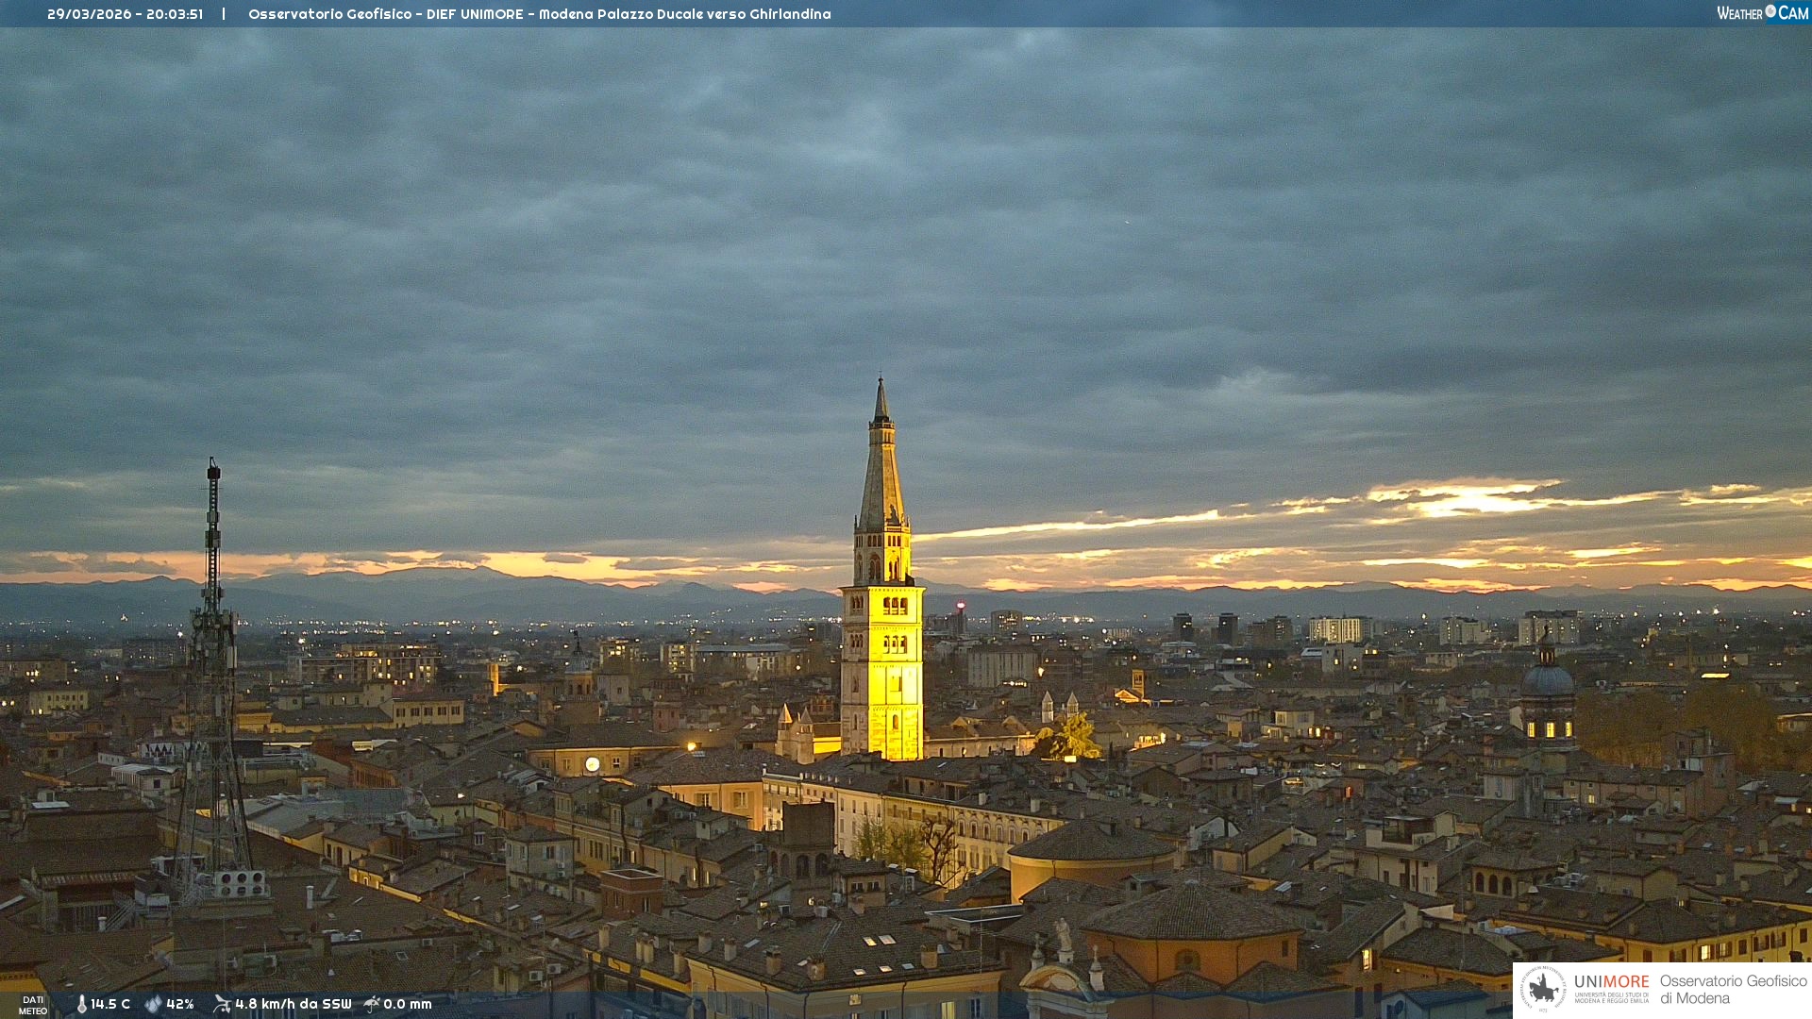Click the 14.5 C temperature reading
The image size is (1812, 1019).
click(x=110, y=1005)
